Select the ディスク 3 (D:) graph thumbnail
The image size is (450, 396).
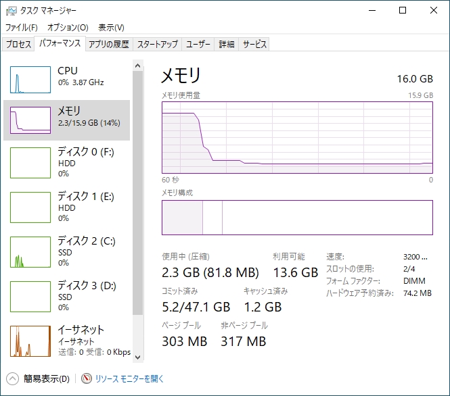pos(30,297)
